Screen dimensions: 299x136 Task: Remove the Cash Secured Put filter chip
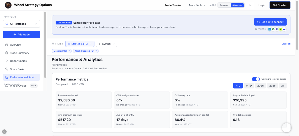tap(96, 51)
